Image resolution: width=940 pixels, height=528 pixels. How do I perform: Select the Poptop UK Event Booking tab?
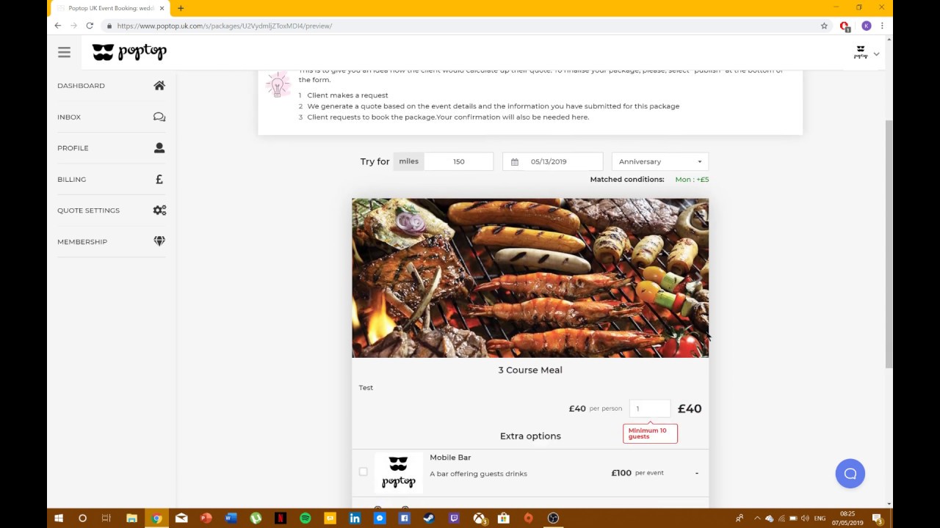110,9
